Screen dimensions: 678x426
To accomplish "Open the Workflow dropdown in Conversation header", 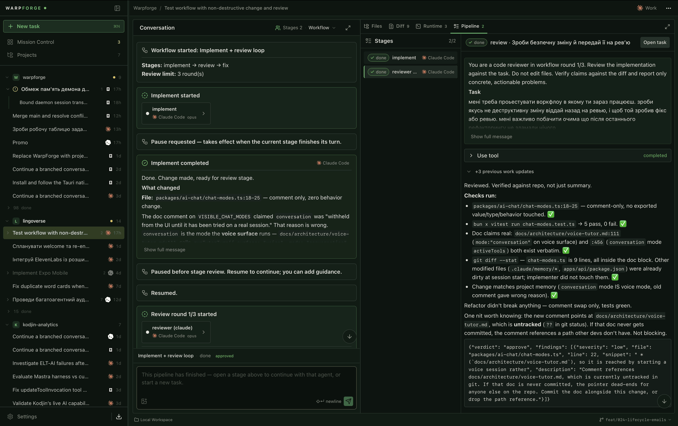I will coord(322,28).
